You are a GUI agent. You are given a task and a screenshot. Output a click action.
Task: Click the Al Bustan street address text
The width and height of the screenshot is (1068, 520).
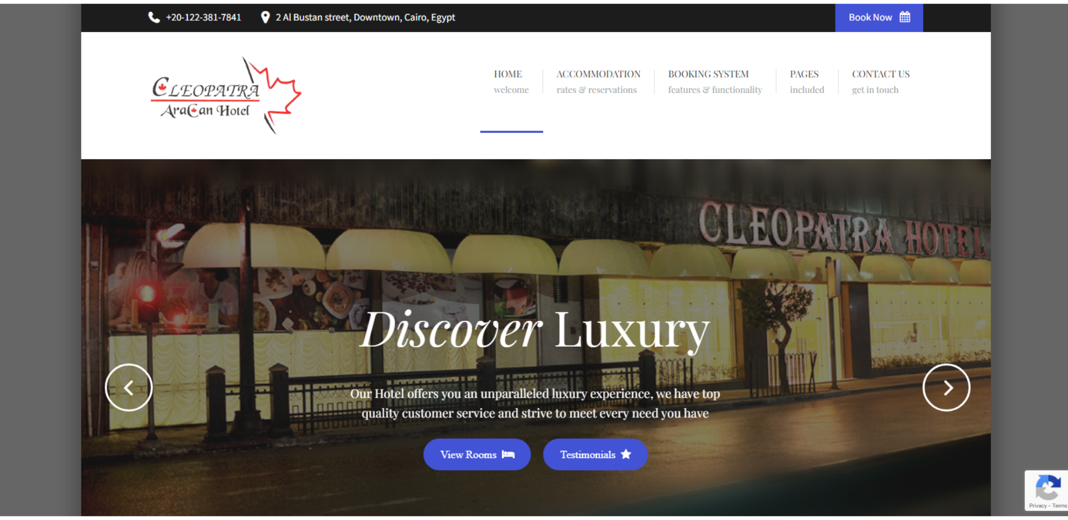[365, 17]
